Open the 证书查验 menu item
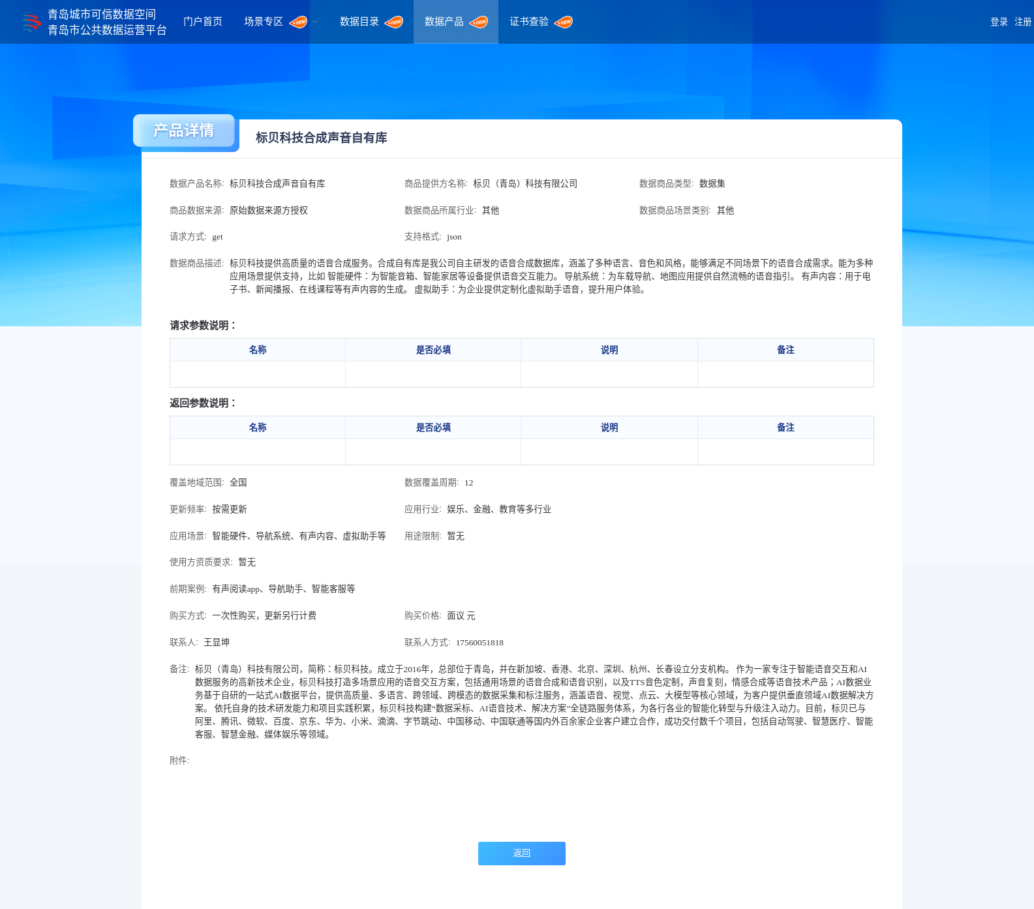This screenshot has height=909, width=1034. pos(529,22)
